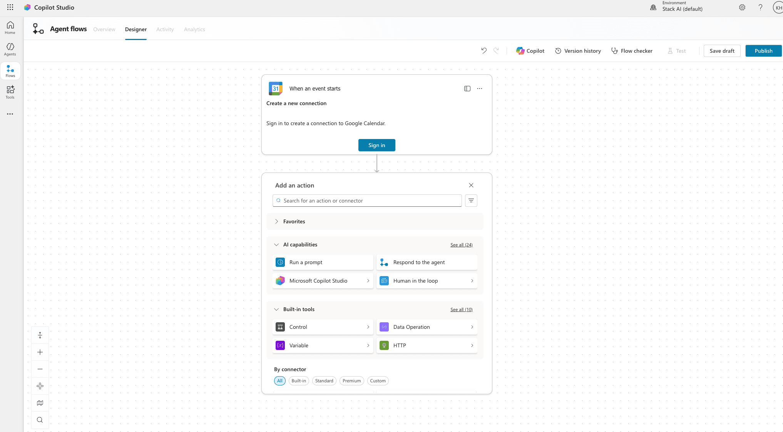Select the Built-in connector filter
783x432 pixels.
[299, 381]
